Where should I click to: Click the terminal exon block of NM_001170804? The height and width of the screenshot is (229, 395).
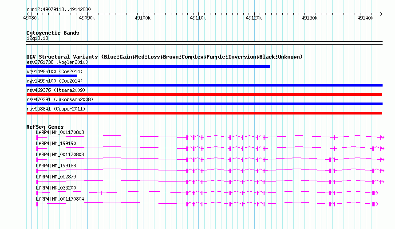373,204
